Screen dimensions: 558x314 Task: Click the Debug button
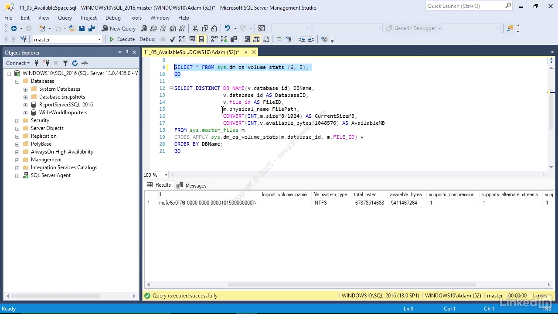pyautogui.click(x=147, y=39)
